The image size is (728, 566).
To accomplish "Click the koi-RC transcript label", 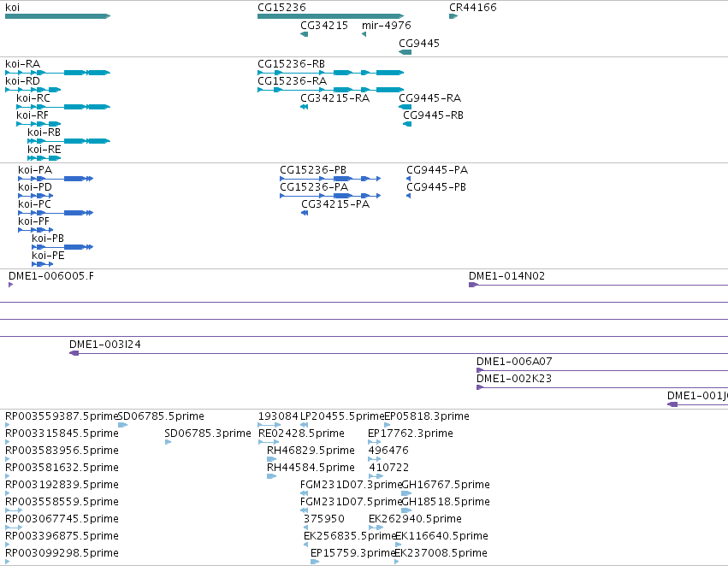I will click(x=33, y=98).
